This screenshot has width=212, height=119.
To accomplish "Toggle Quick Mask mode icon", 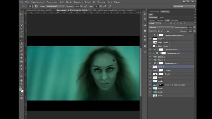I will (x=21, y=95).
